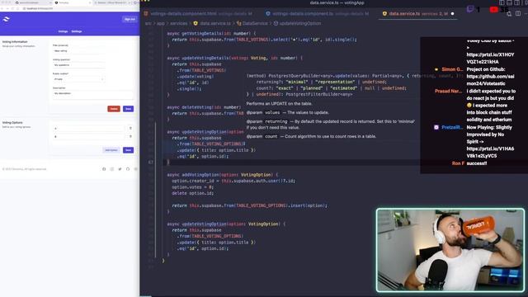Click the option A text field

[x=89, y=129]
